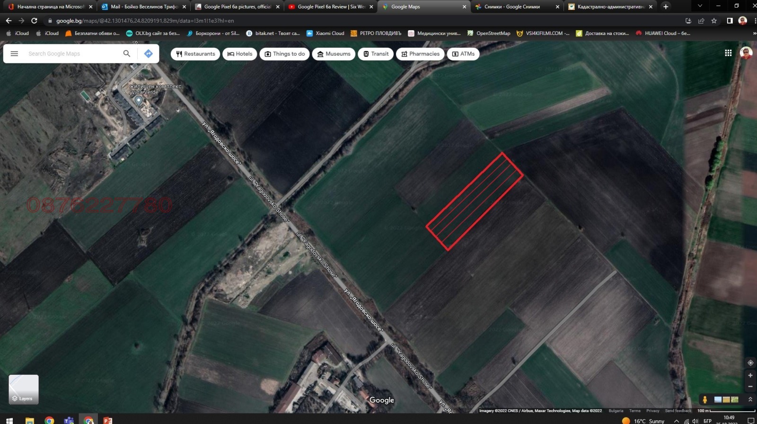
Task: Click the search magnifier icon
Action: tap(126, 54)
